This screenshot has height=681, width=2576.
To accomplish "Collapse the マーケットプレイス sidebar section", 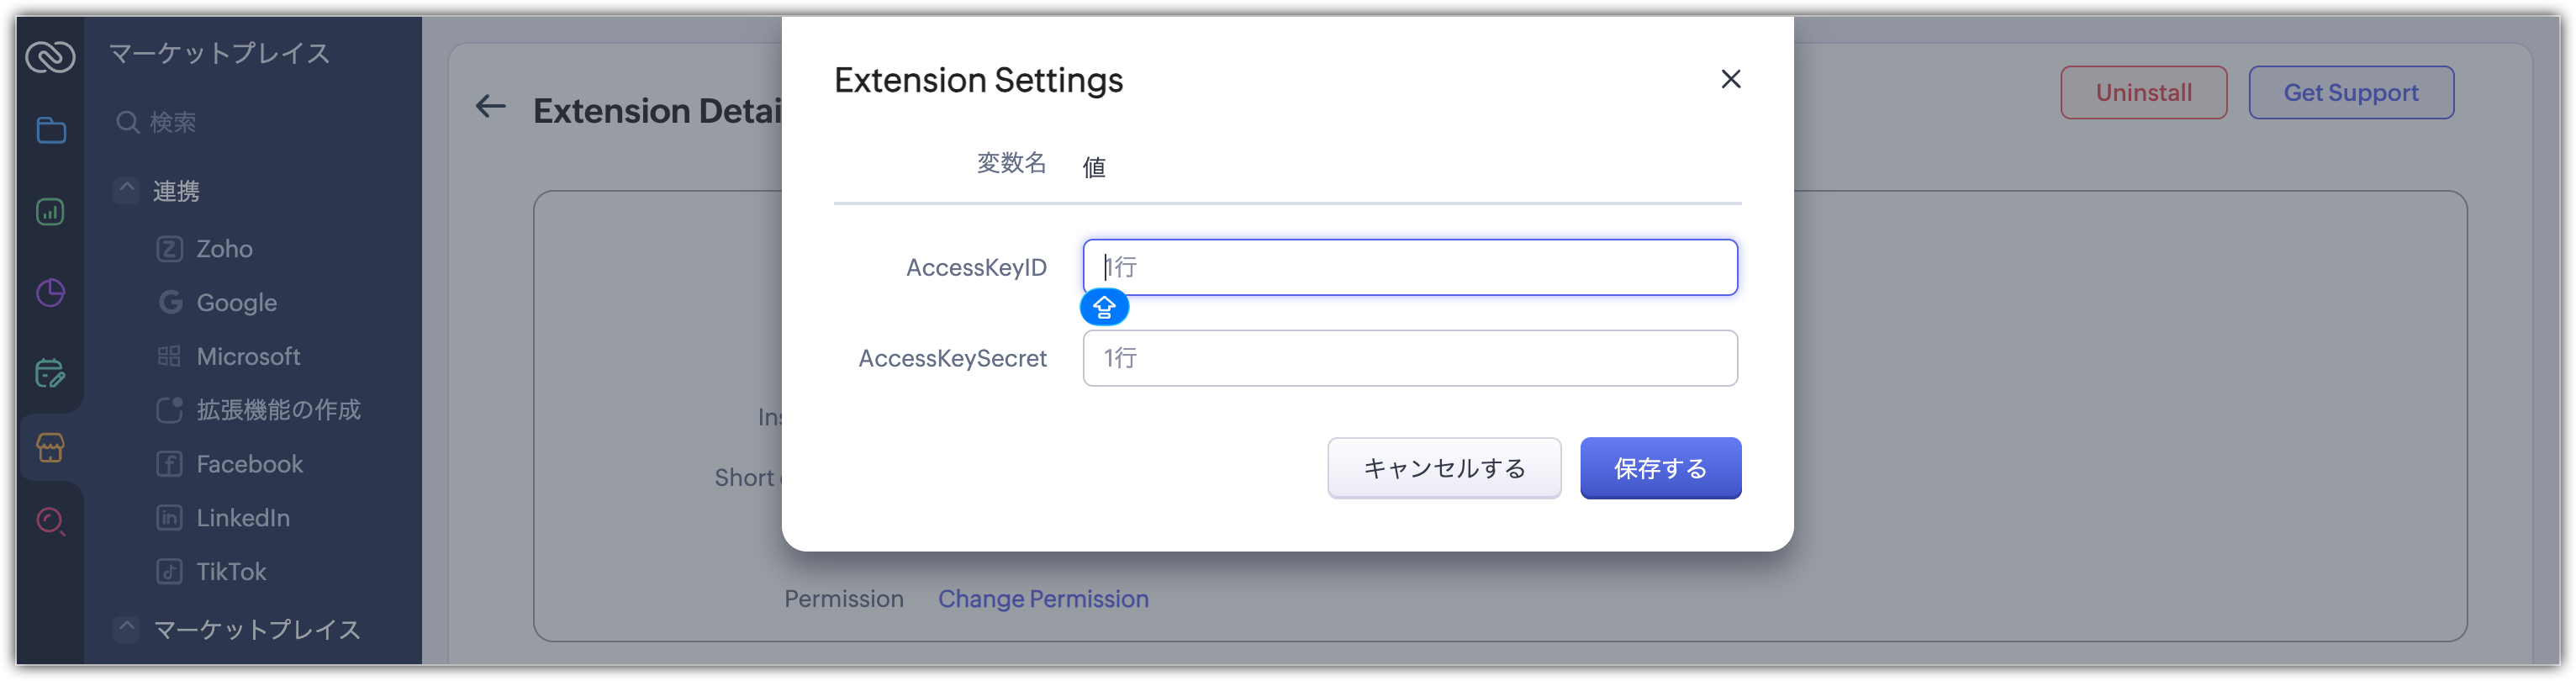I will tap(126, 628).
